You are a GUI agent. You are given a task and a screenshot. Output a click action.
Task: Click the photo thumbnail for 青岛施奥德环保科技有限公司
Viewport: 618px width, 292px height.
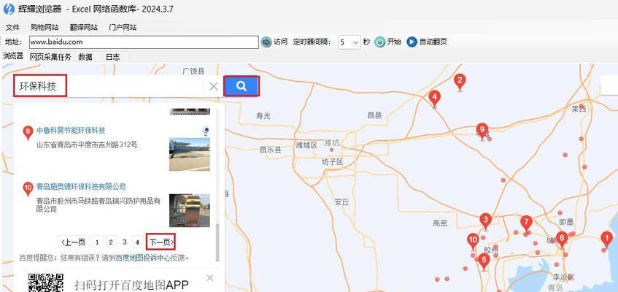190,210
